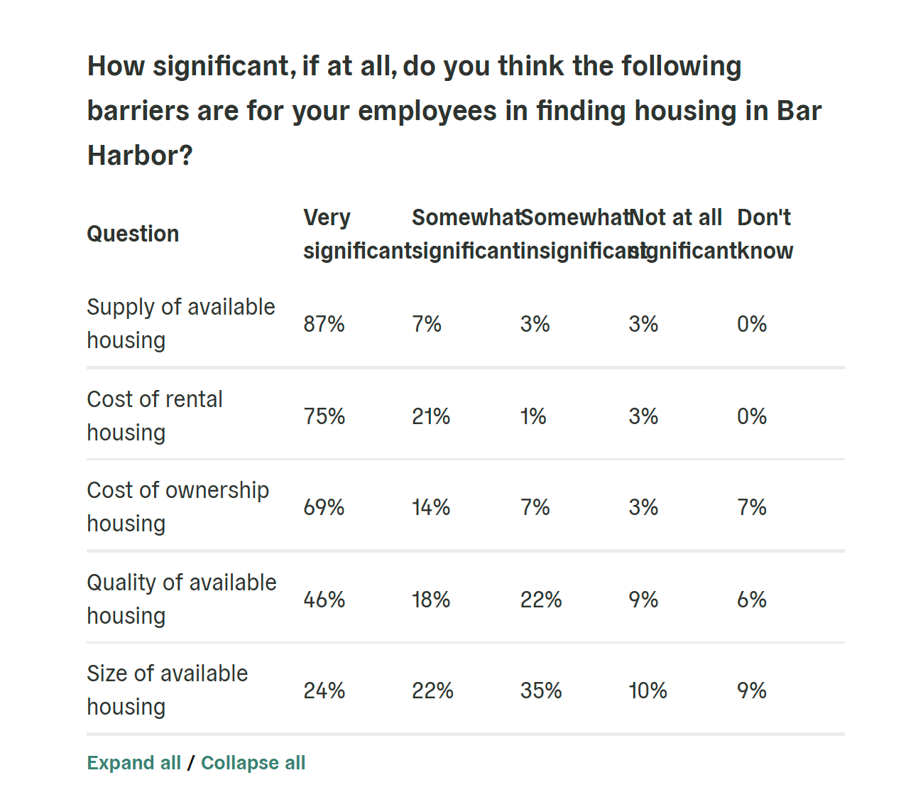Click the Expand all link
Screen dimensions: 923x807
(133, 762)
